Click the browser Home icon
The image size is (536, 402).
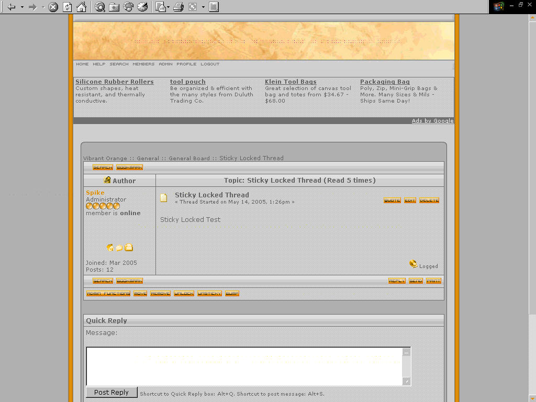[x=81, y=7]
